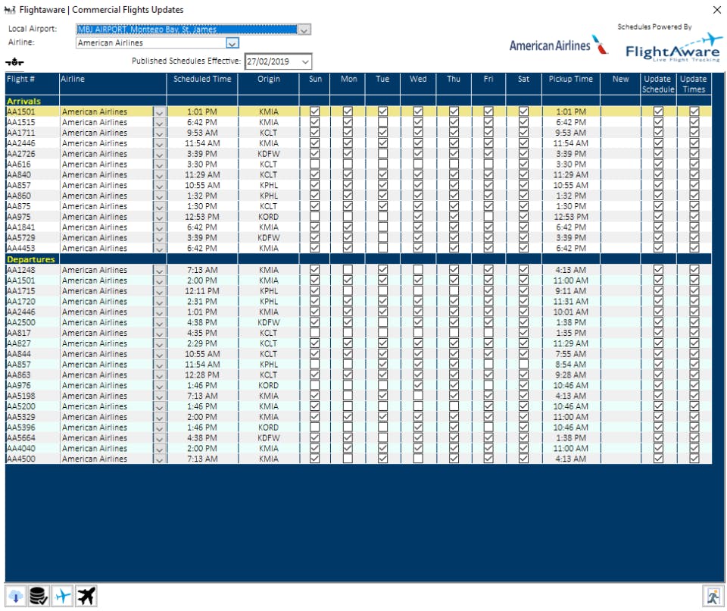Screen dimensions: 727x611
Task: Expand airline dropdown for departure AA4500
Action: point(159,459)
